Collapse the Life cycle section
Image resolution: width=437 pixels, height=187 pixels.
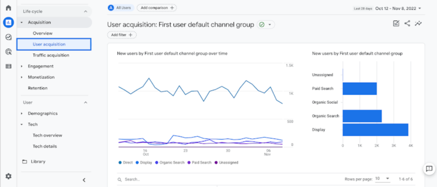[x=85, y=12]
